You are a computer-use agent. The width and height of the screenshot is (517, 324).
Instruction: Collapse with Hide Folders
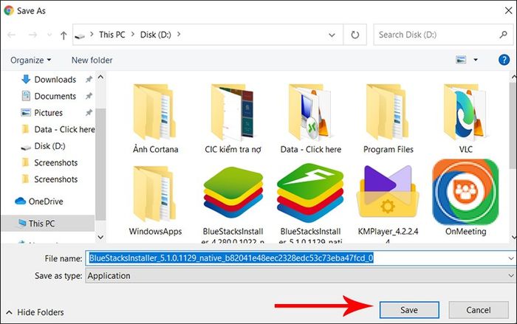(35, 312)
